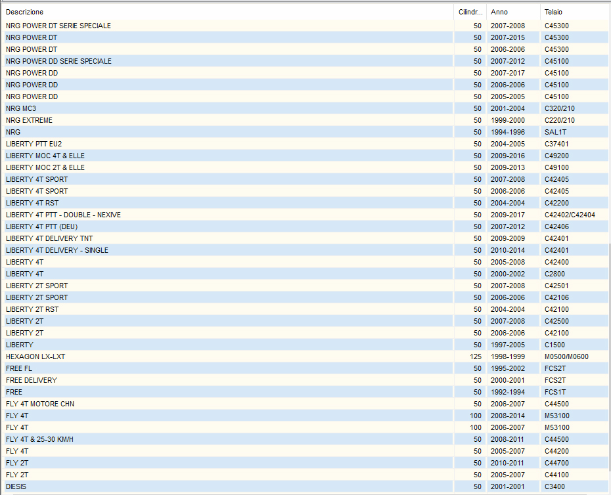Select LIBERTY 4T SPORT row dated 2006-2006
This screenshot has width=611, height=495.
(x=305, y=191)
